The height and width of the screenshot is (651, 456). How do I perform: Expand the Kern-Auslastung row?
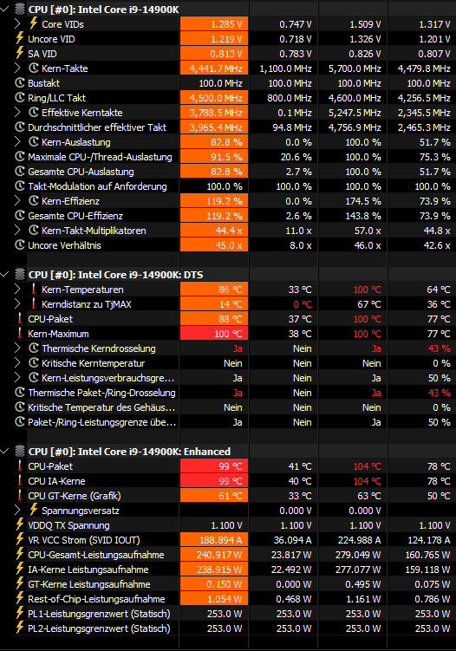pos(17,142)
